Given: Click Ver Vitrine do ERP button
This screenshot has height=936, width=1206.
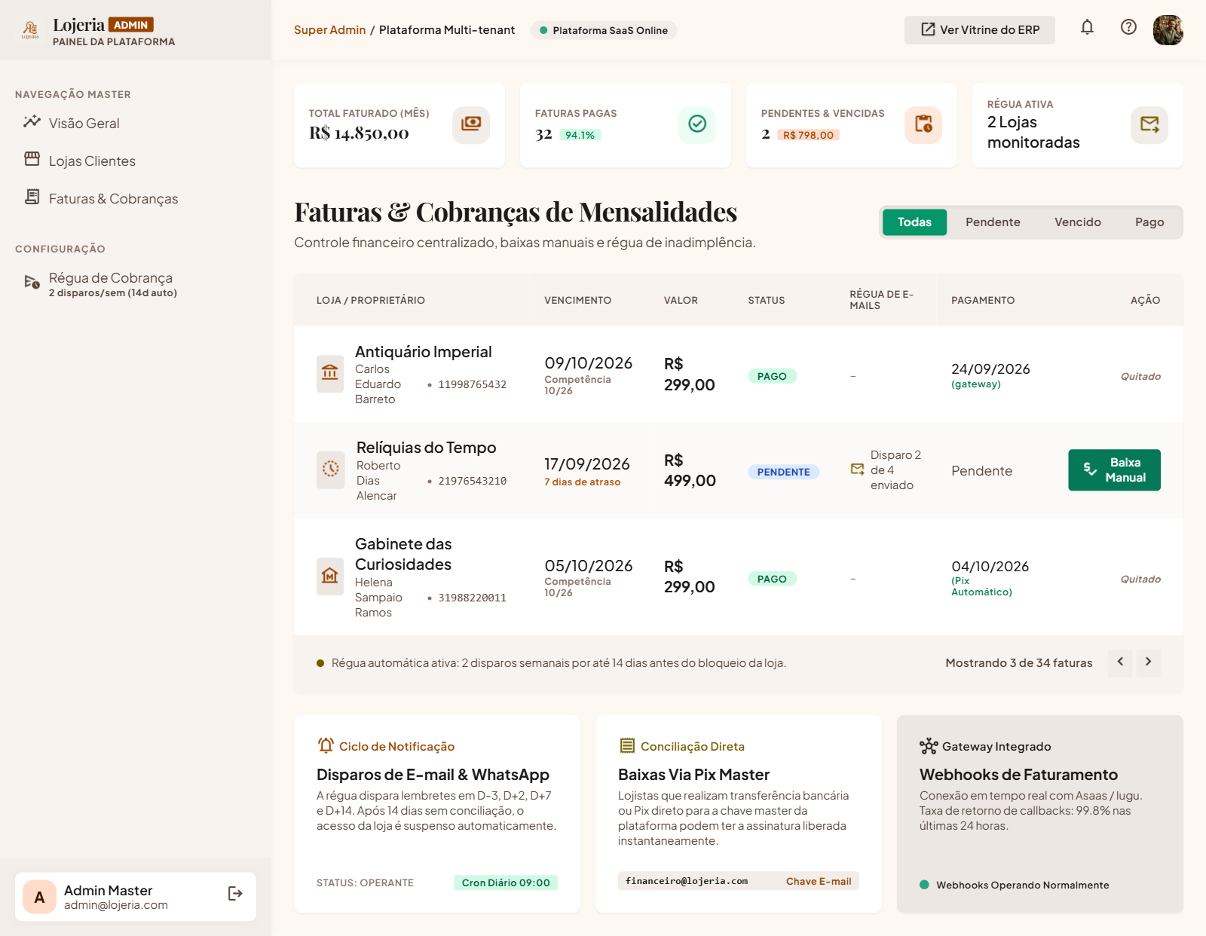Looking at the screenshot, I should coord(980,29).
